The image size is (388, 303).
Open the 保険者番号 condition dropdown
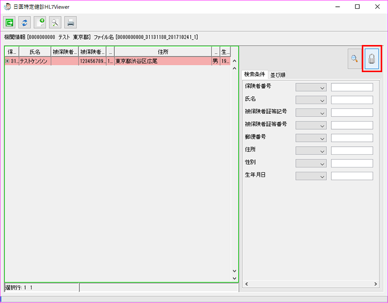[311, 88]
